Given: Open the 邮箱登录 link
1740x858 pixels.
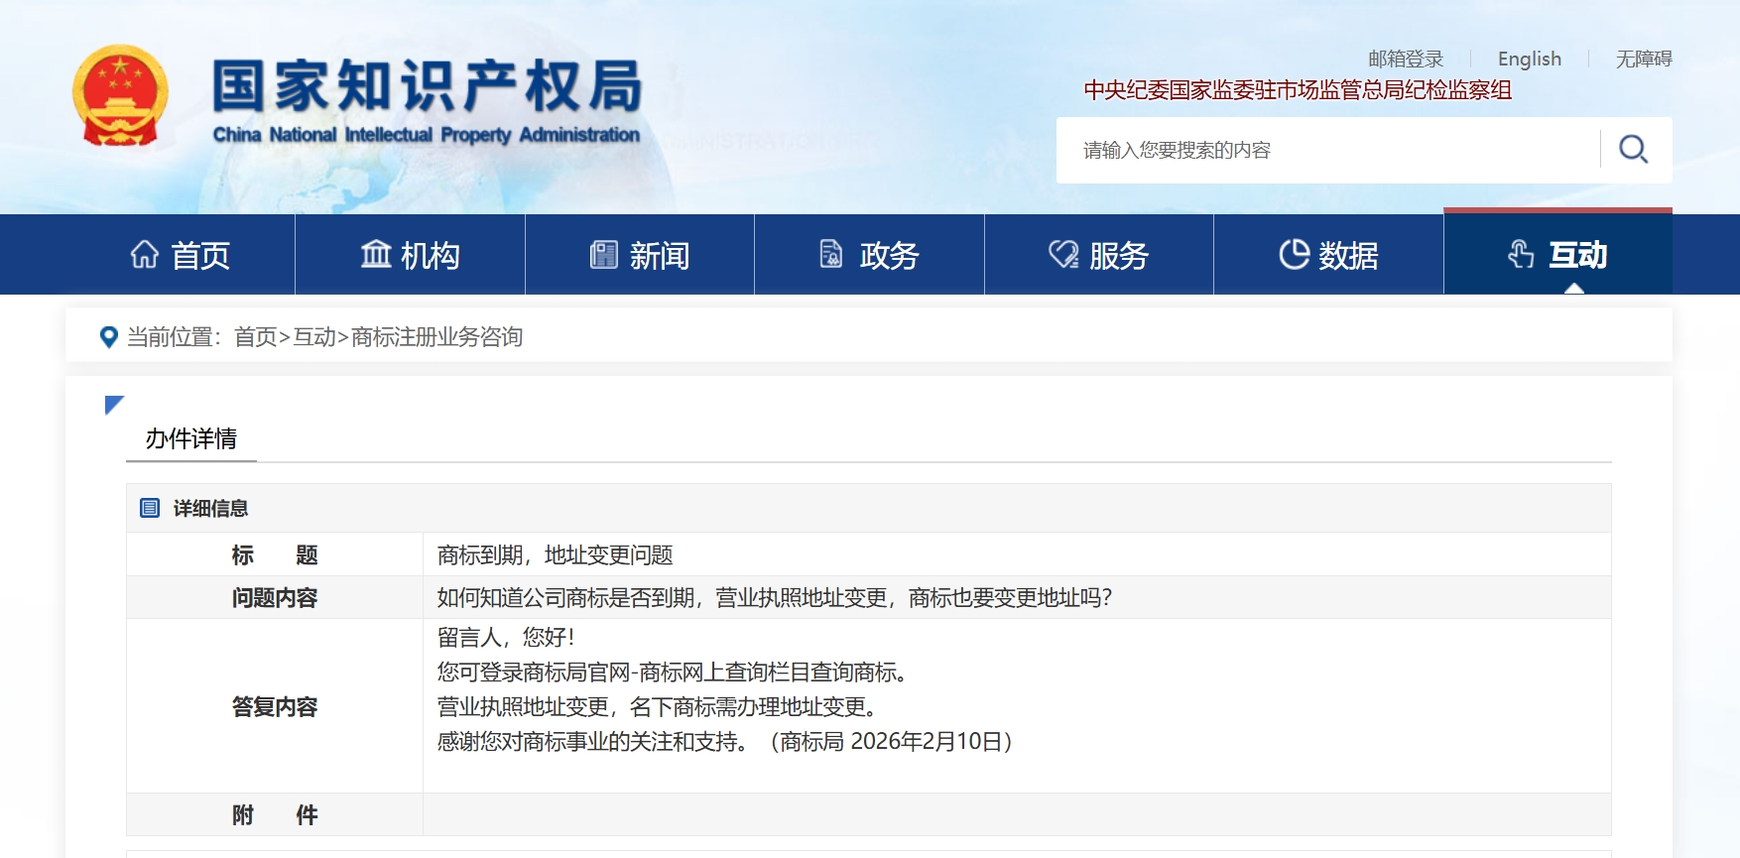Looking at the screenshot, I should 1405,60.
